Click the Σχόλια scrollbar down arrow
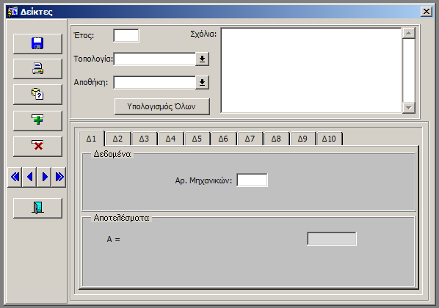 tap(408, 107)
